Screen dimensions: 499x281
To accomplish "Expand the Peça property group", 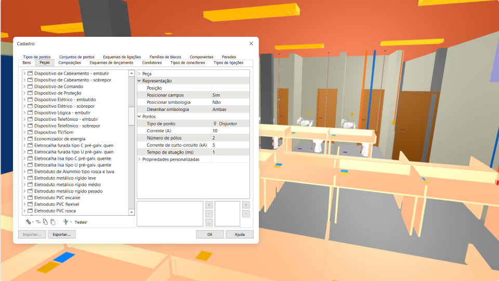I will (139, 74).
